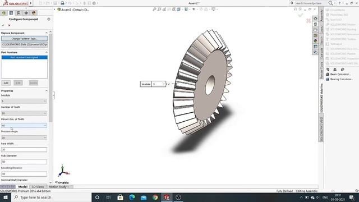This screenshot has height=202, width=359.
Task: Click Zoom to Area icon
Action: 159,9
